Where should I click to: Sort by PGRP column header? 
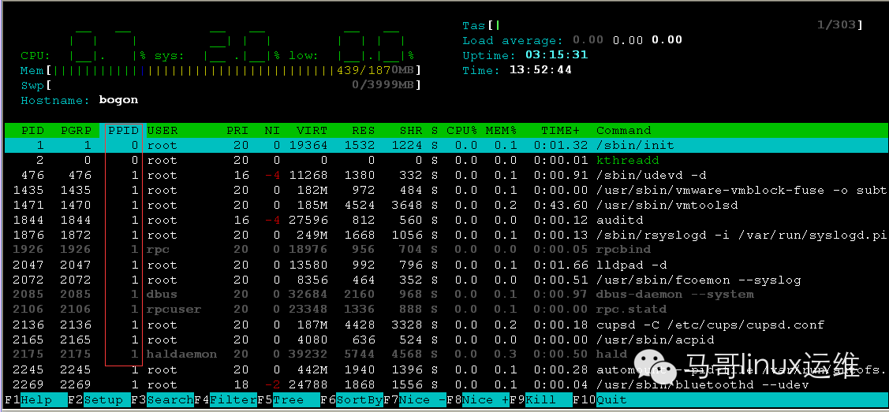(x=76, y=130)
